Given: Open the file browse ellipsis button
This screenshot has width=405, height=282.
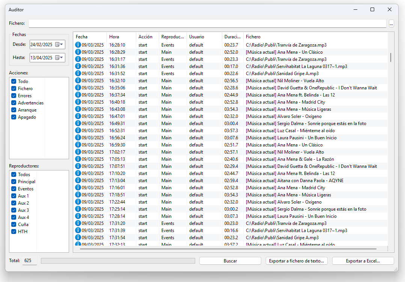Looking at the screenshot, I should coord(391,24).
